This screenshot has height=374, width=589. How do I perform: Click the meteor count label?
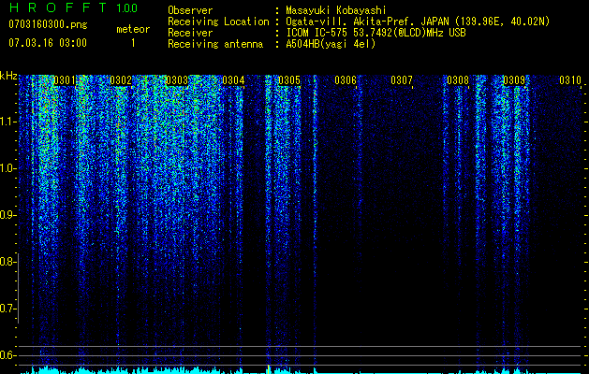[x=133, y=29]
